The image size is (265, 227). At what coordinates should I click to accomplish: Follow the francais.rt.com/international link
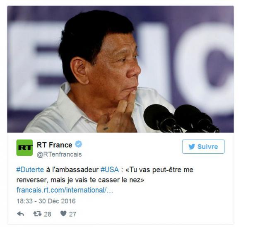click(x=65, y=190)
